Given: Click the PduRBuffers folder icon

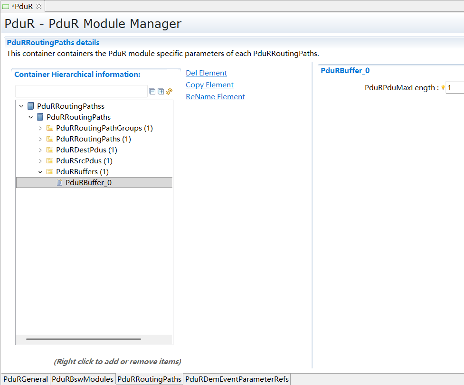Looking at the screenshot, I should [x=50, y=171].
